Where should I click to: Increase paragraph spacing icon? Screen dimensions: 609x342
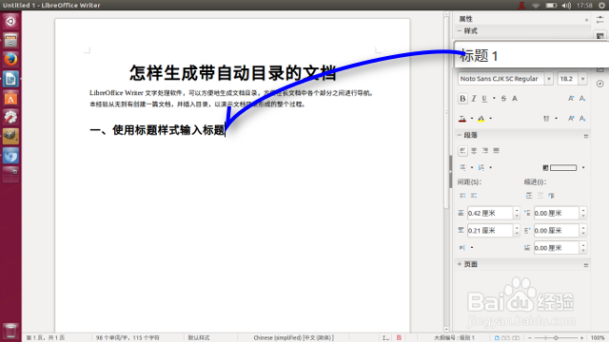point(462,196)
